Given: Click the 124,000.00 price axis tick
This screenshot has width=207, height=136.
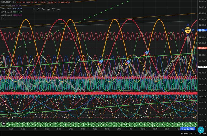Looking at the screenshot, I should (x=202, y=7).
